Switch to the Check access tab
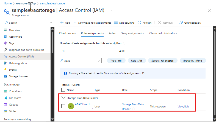The height and width of the screenshot is (122, 216). (x=67, y=33)
